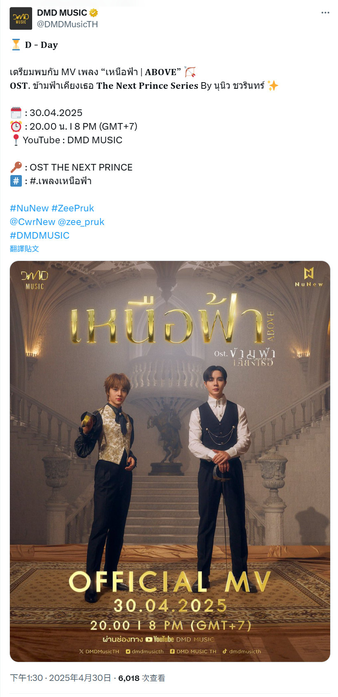Viewport: 338px width, 697px height.
Task: Open the #NuNew hashtag
Action: tap(29, 208)
